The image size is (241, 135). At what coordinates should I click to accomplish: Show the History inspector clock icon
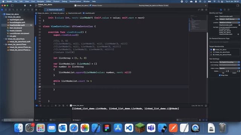click(x=225, y=10)
